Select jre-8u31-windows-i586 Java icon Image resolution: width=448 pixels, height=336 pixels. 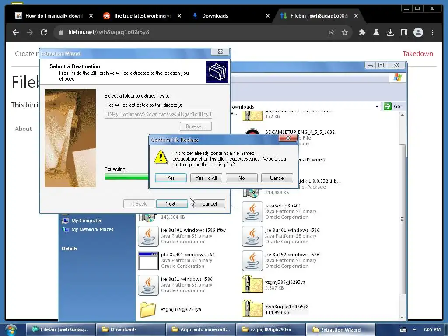click(148, 285)
